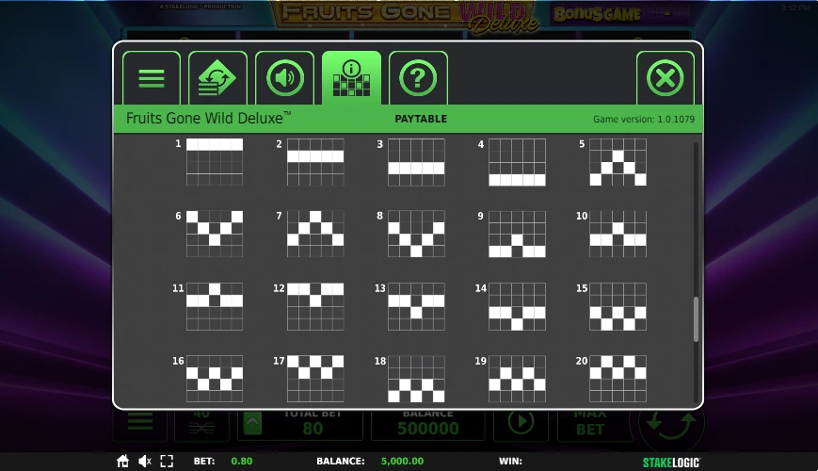Click payline 1 diagram
Image resolution: width=818 pixels, height=471 pixels.
[x=215, y=162]
